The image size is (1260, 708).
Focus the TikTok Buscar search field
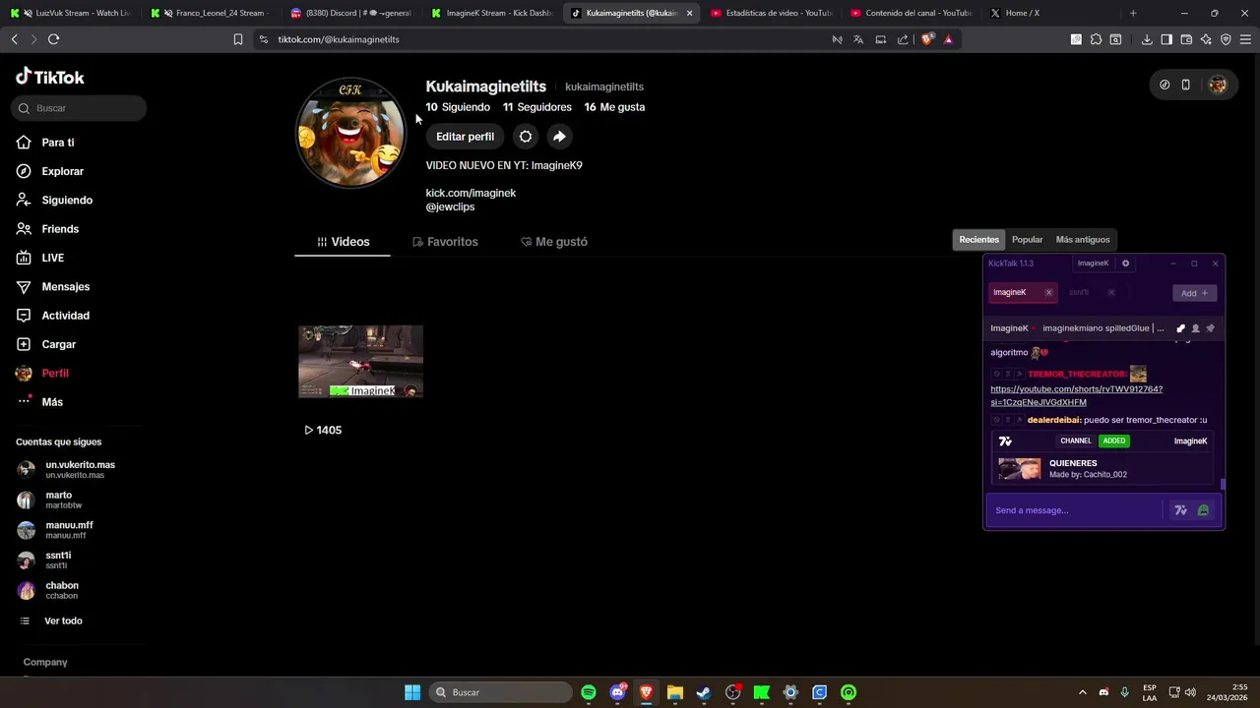79,108
